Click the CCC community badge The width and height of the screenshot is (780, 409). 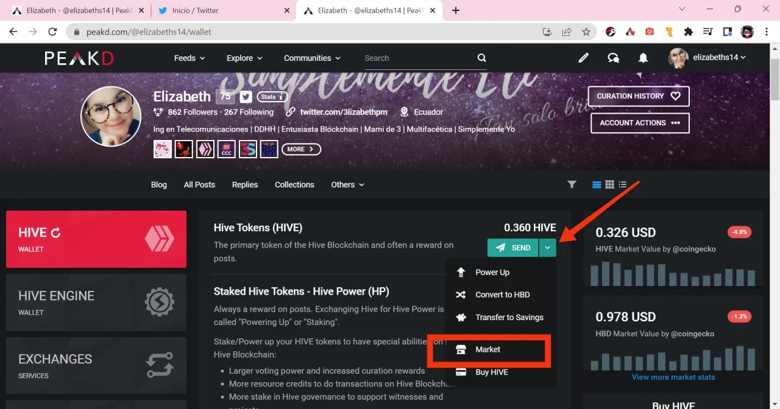pos(227,149)
